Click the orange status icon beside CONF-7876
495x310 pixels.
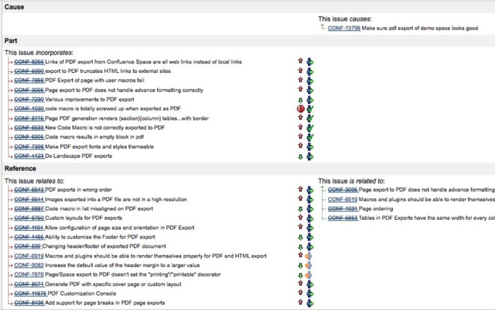(309, 275)
